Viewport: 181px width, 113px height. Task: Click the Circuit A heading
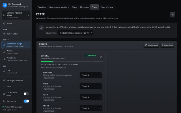point(45,56)
